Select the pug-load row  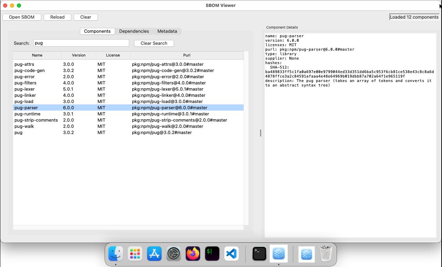(x=128, y=102)
